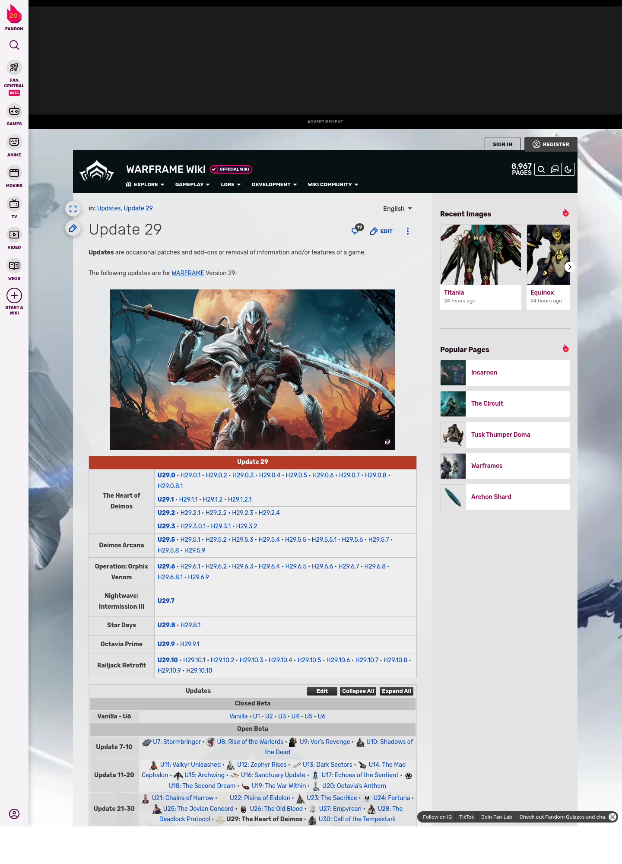Open the U29.7 update link
The height and width of the screenshot is (864, 622).
[166, 601]
